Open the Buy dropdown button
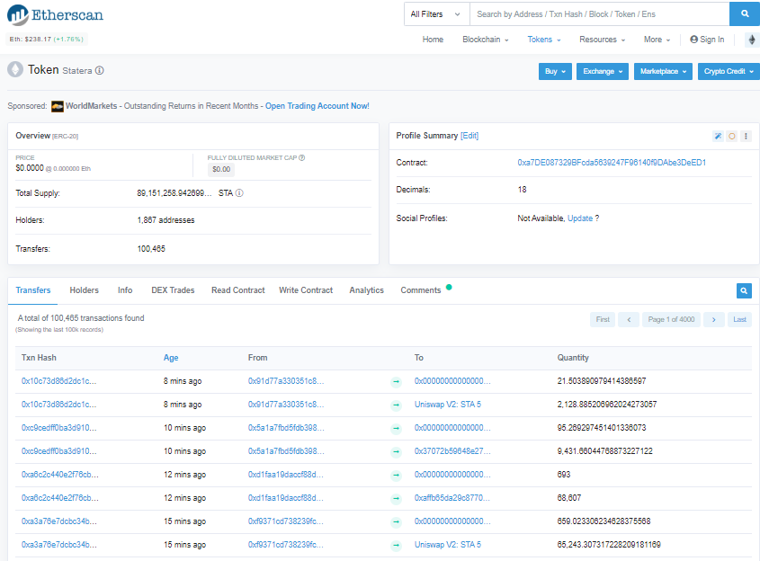The height and width of the screenshot is (561, 760). (555, 72)
